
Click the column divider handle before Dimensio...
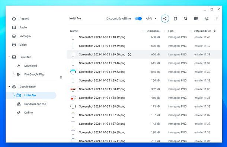pos(143,31)
